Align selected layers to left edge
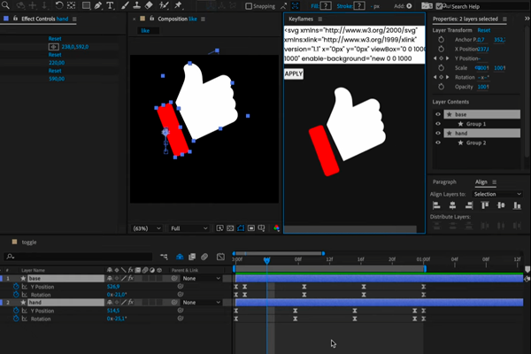This screenshot has width=531, height=354. (437, 205)
